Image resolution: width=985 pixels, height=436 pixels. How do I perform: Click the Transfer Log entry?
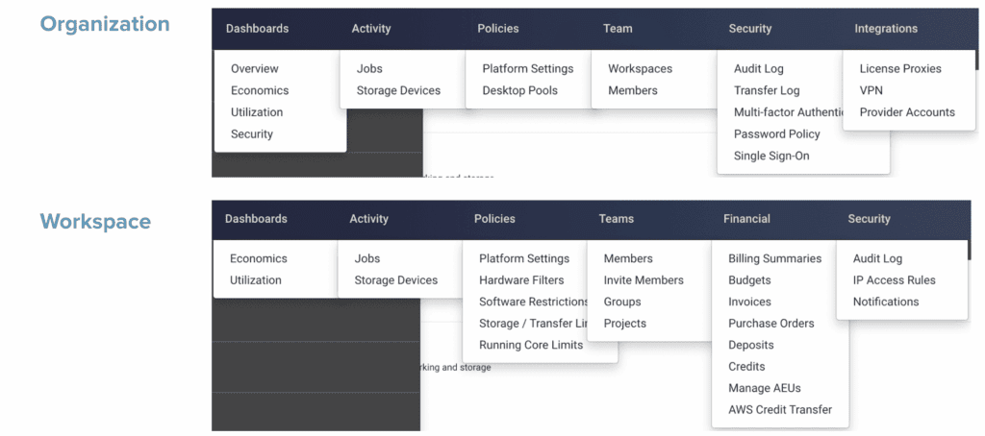click(767, 90)
